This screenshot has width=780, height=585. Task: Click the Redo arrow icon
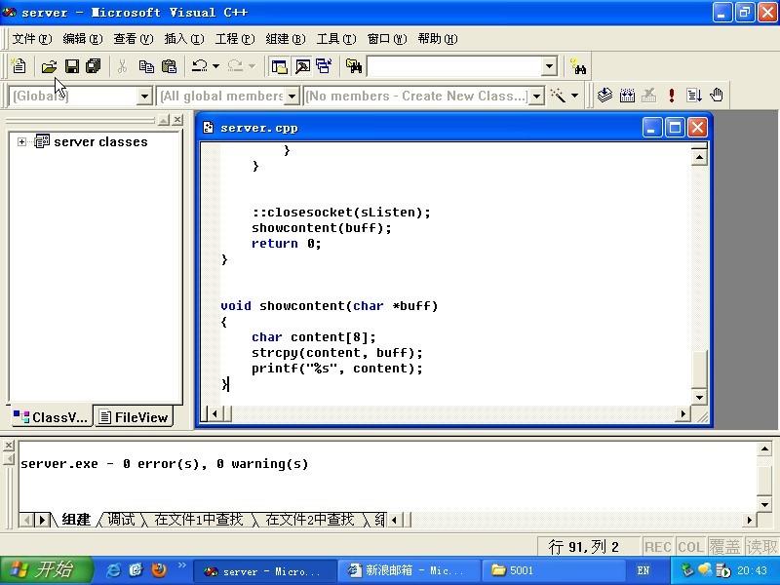coord(235,66)
